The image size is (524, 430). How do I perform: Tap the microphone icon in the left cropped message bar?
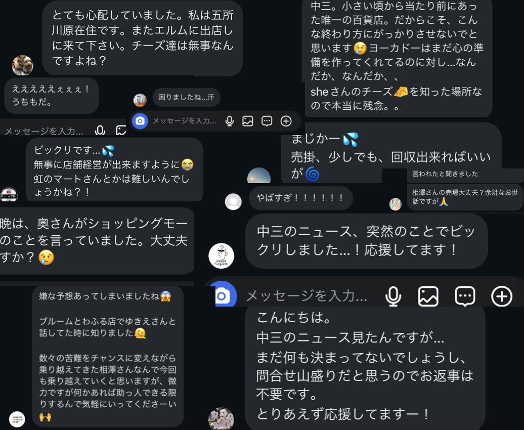pyautogui.click(x=100, y=131)
